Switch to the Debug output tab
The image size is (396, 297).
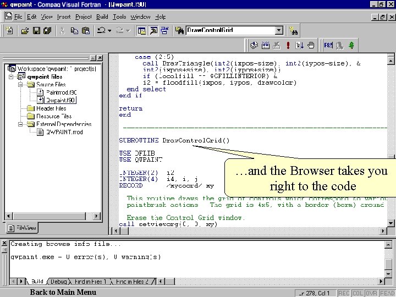click(x=59, y=282)
